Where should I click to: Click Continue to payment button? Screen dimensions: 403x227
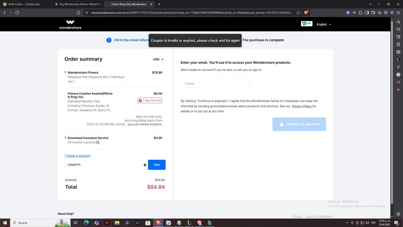[x=299, y=124]
